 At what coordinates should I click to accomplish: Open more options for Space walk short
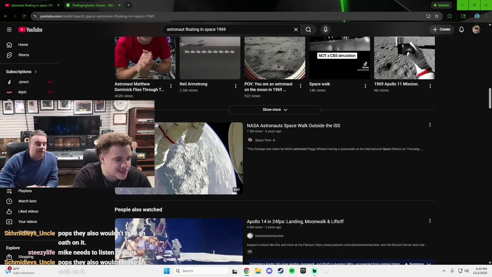point(366,86)
